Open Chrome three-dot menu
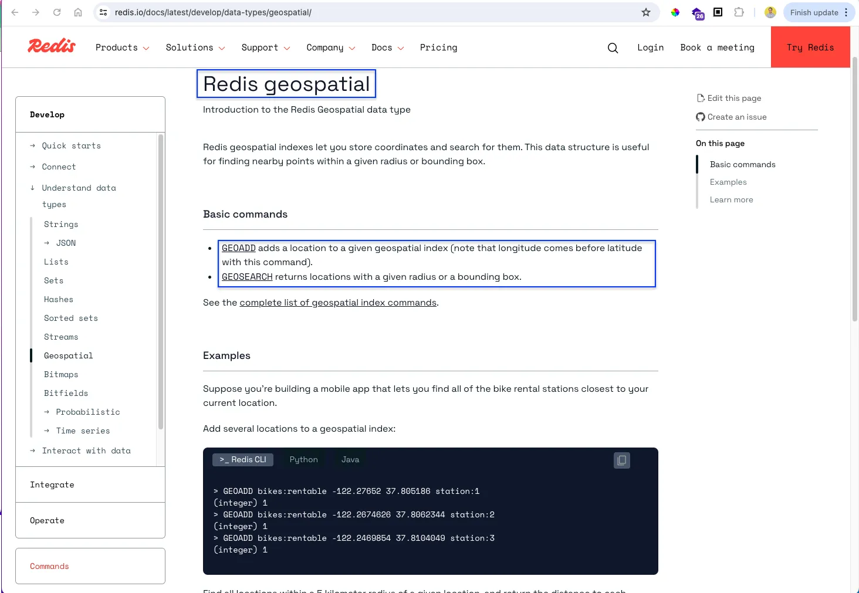 [x=846, y=12]
